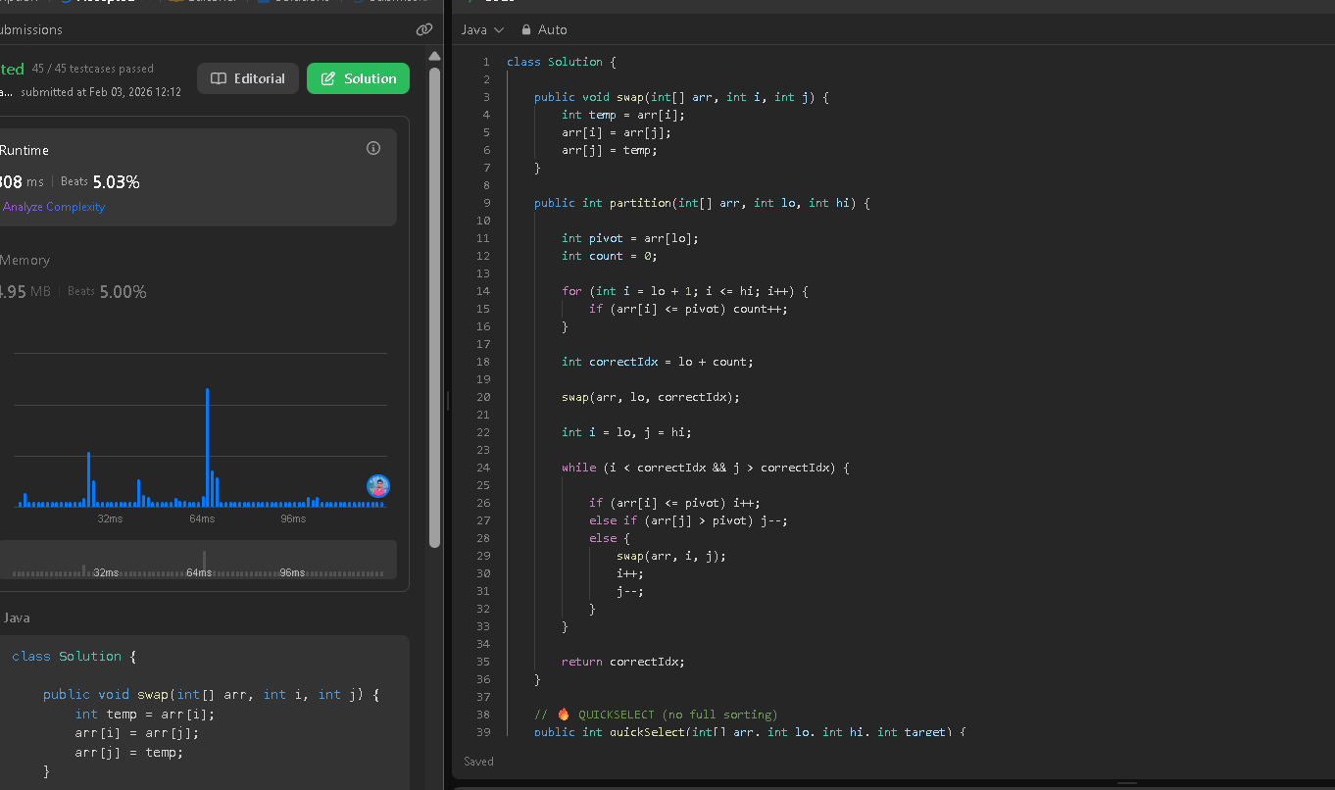Click the Runtime info circle icon
The width and height of the screenshot is (1335, 790).
pyautogui.click(x=373, y=148)
